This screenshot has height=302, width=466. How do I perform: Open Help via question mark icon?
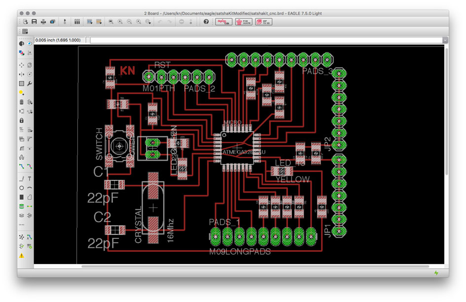tap(206, 22)
